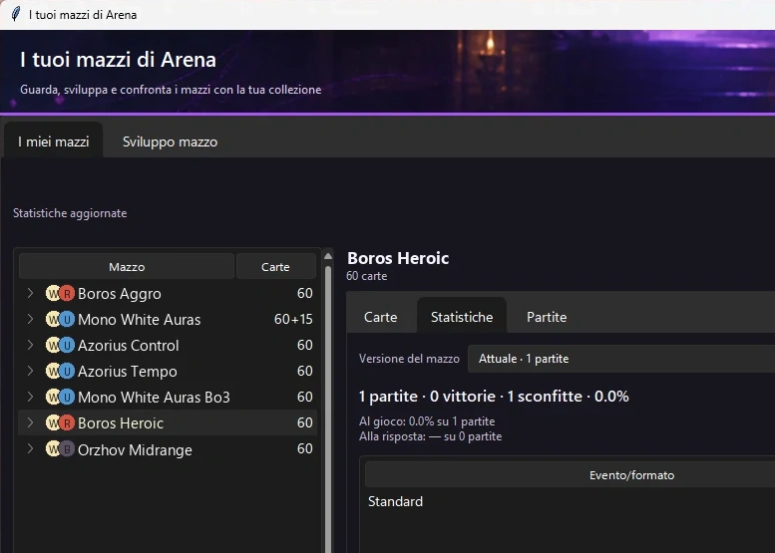Click the black mana icon of Orzhov Midrange
Viewport: 775px width, 553px height.
point(67,448)
